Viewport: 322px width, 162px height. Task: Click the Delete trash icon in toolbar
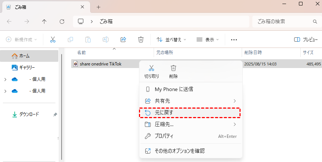pos(141,39)
